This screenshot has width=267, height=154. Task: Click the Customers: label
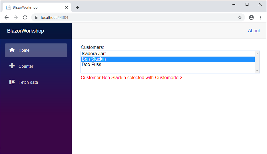pos(92,47)
